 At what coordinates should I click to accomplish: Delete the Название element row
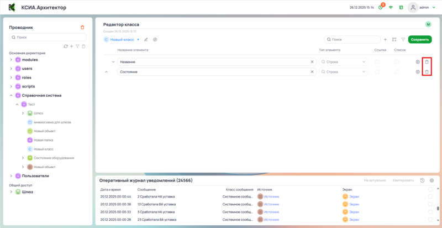click(x=426, y=62)
